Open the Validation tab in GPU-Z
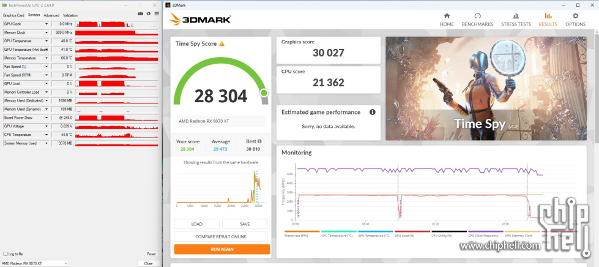 point(70,15)
